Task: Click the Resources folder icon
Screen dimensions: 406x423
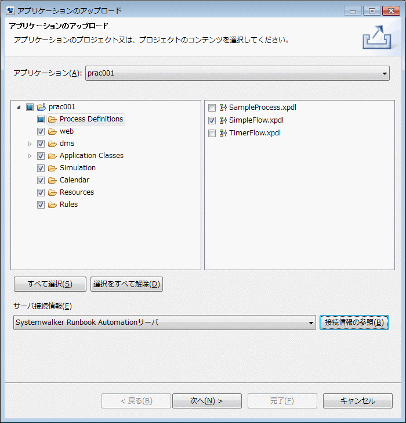Action: [x=52, y=192]
